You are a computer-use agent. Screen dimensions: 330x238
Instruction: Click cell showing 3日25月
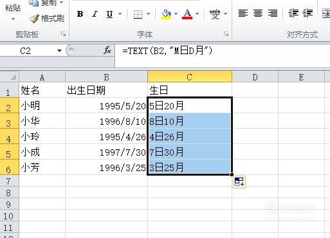190,167
